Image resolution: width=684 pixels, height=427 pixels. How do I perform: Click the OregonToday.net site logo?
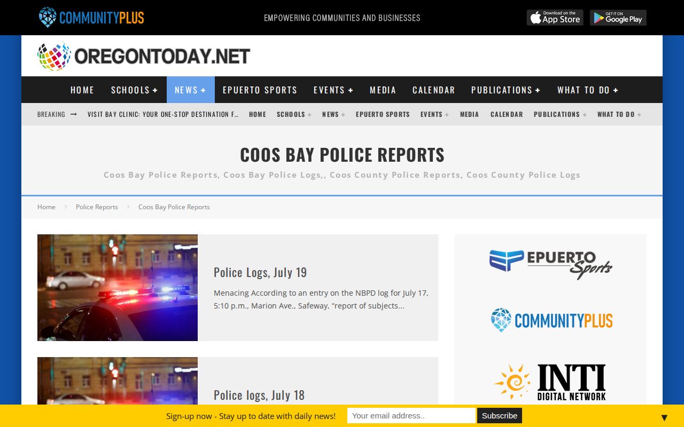pos(144,56)
